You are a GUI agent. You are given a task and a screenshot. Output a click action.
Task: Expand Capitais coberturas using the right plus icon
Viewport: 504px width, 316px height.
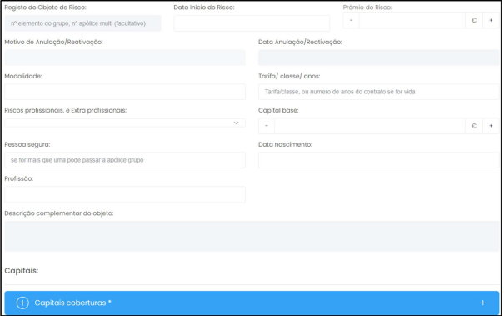(x=483, y=303)
